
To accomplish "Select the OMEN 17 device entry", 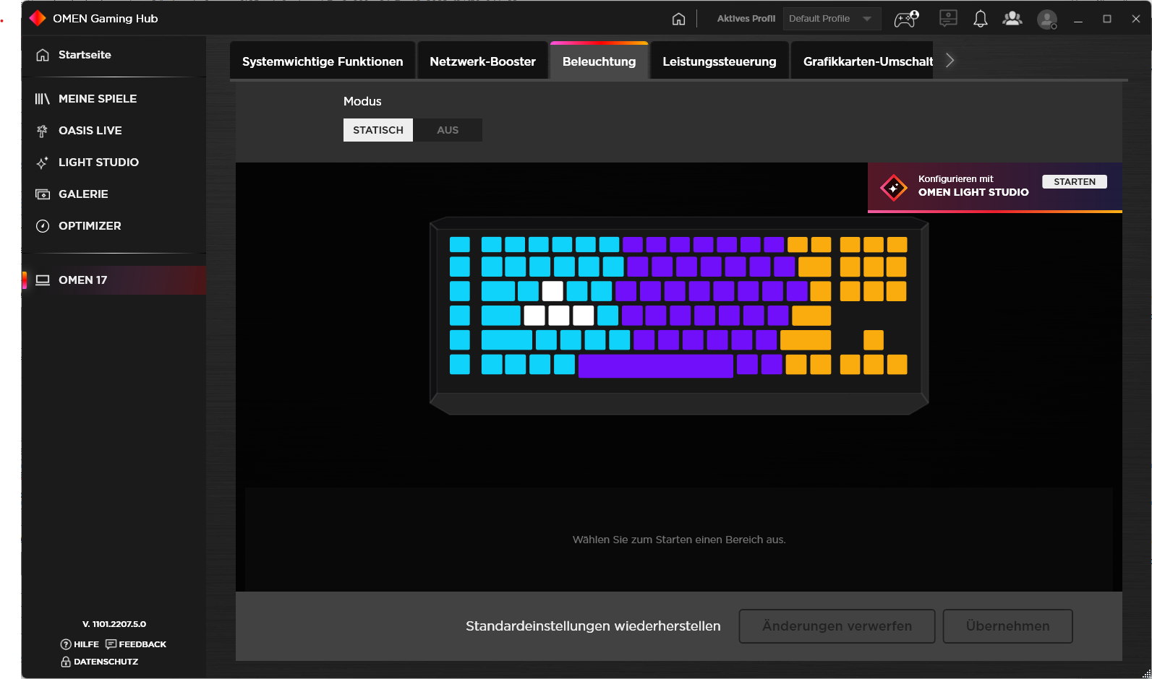I will pos(114,280).
